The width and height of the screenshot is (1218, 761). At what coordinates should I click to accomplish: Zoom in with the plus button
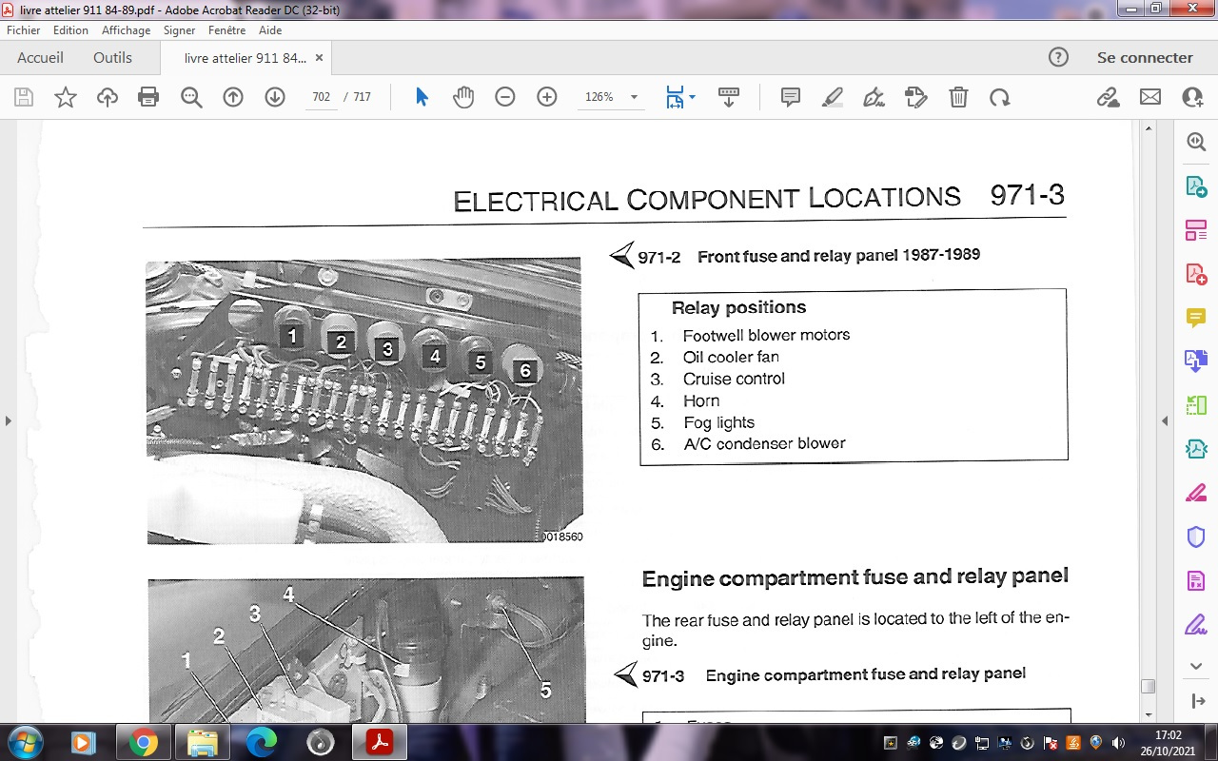[x=547, y=97]
